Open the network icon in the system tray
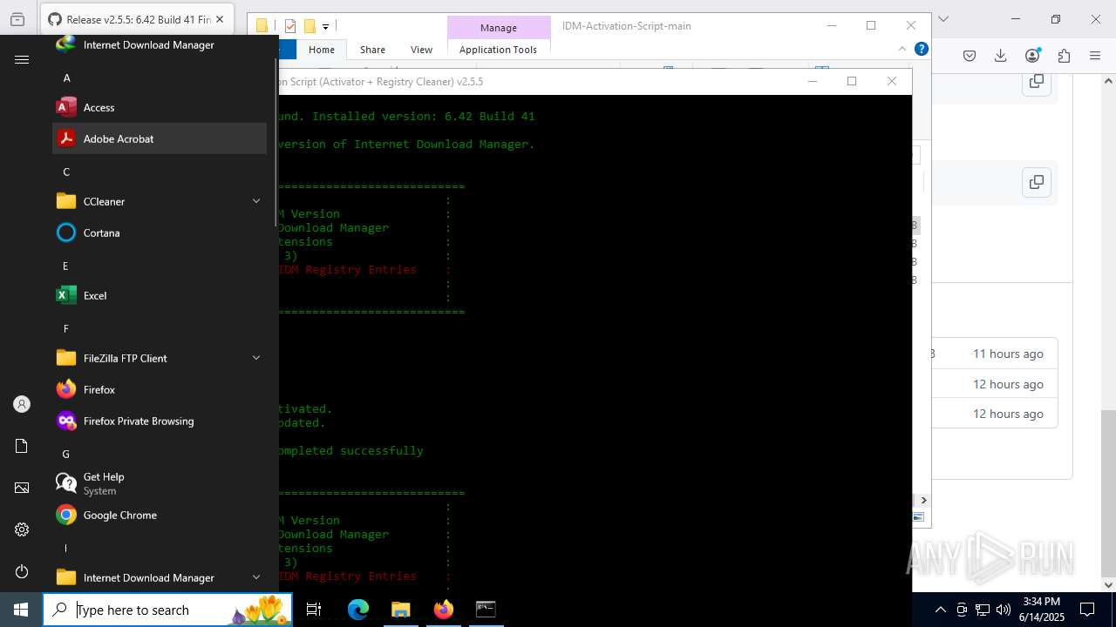 983,610
